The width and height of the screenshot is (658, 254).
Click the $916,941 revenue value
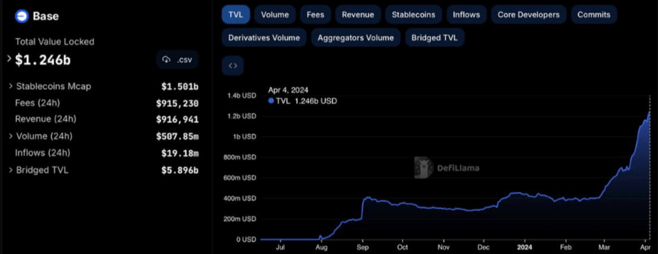pyautogui.click(x=178, y=119)
